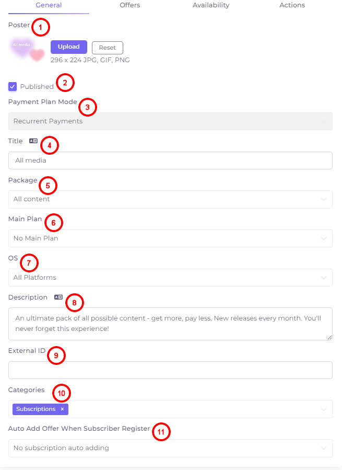Screen dimensions: 342x470
Task: Open the Auto Add Offer dropdown
Action: click(x=170, y=448)
